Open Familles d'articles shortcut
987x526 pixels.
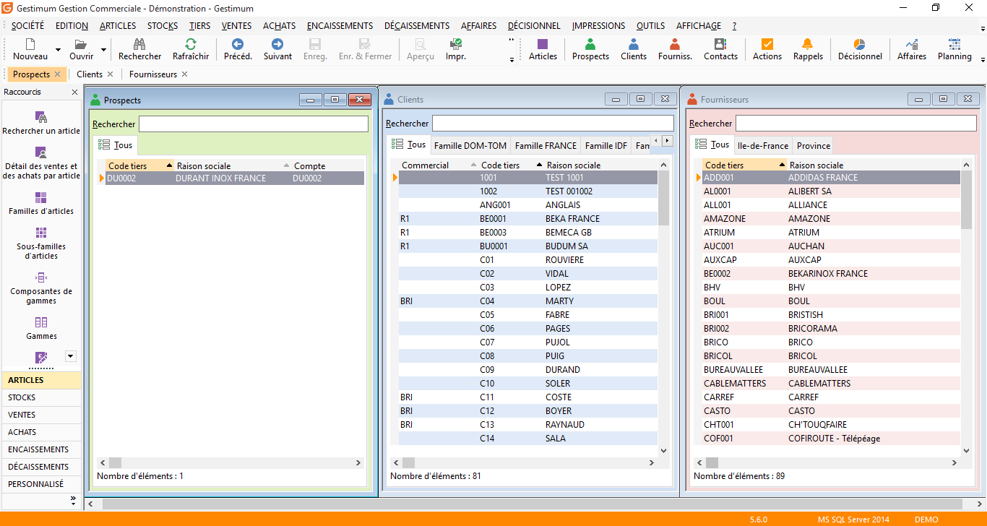tap(41, 204)
